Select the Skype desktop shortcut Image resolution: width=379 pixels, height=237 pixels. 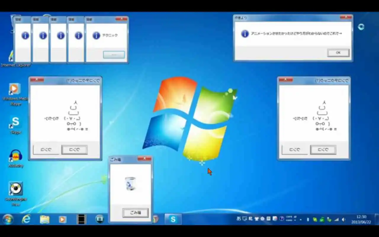coord(15,125)
